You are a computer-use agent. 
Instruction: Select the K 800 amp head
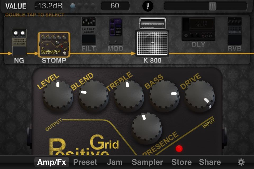tap(152, 24)
